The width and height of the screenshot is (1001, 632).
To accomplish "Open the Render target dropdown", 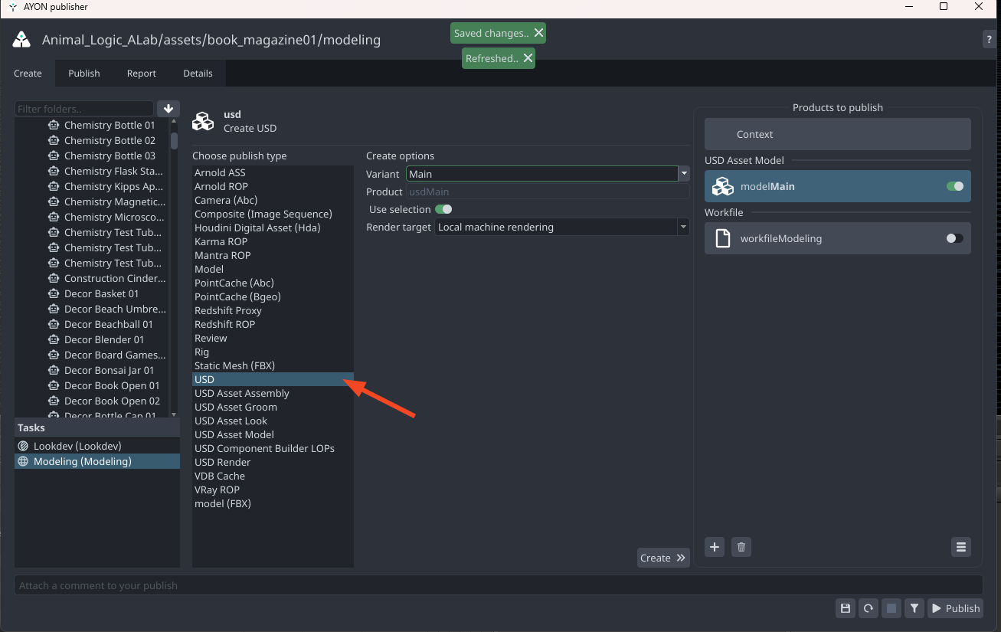I will (x=562, y=227).
